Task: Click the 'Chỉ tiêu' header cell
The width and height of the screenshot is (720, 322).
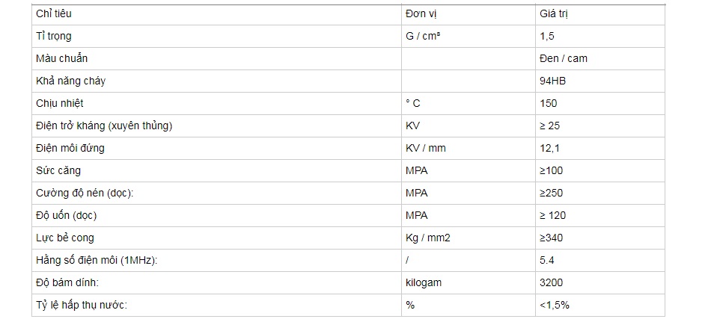Action: pyautogui.click(x=54, y=13)
